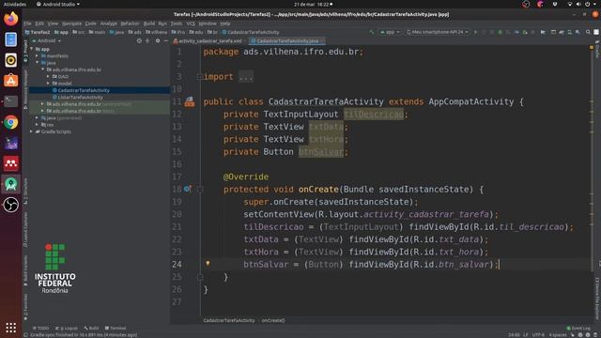Image resolution: width=601 pixels, height=338 pixels.
Task: Open Search Everywhere magnifier icon
Action: [588, 32]
